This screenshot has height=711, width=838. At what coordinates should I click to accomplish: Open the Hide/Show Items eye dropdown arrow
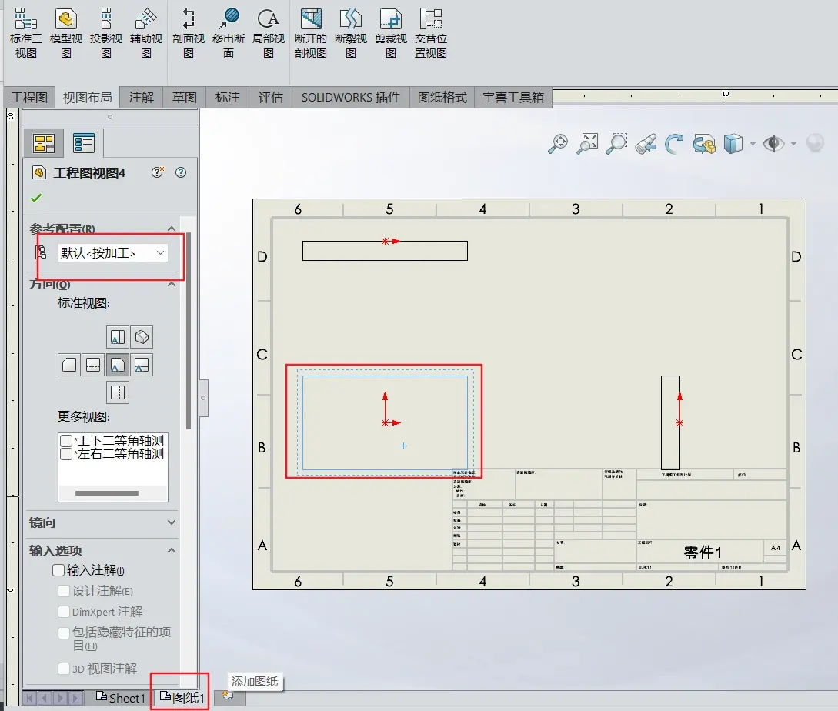click(x=793, y=144)
